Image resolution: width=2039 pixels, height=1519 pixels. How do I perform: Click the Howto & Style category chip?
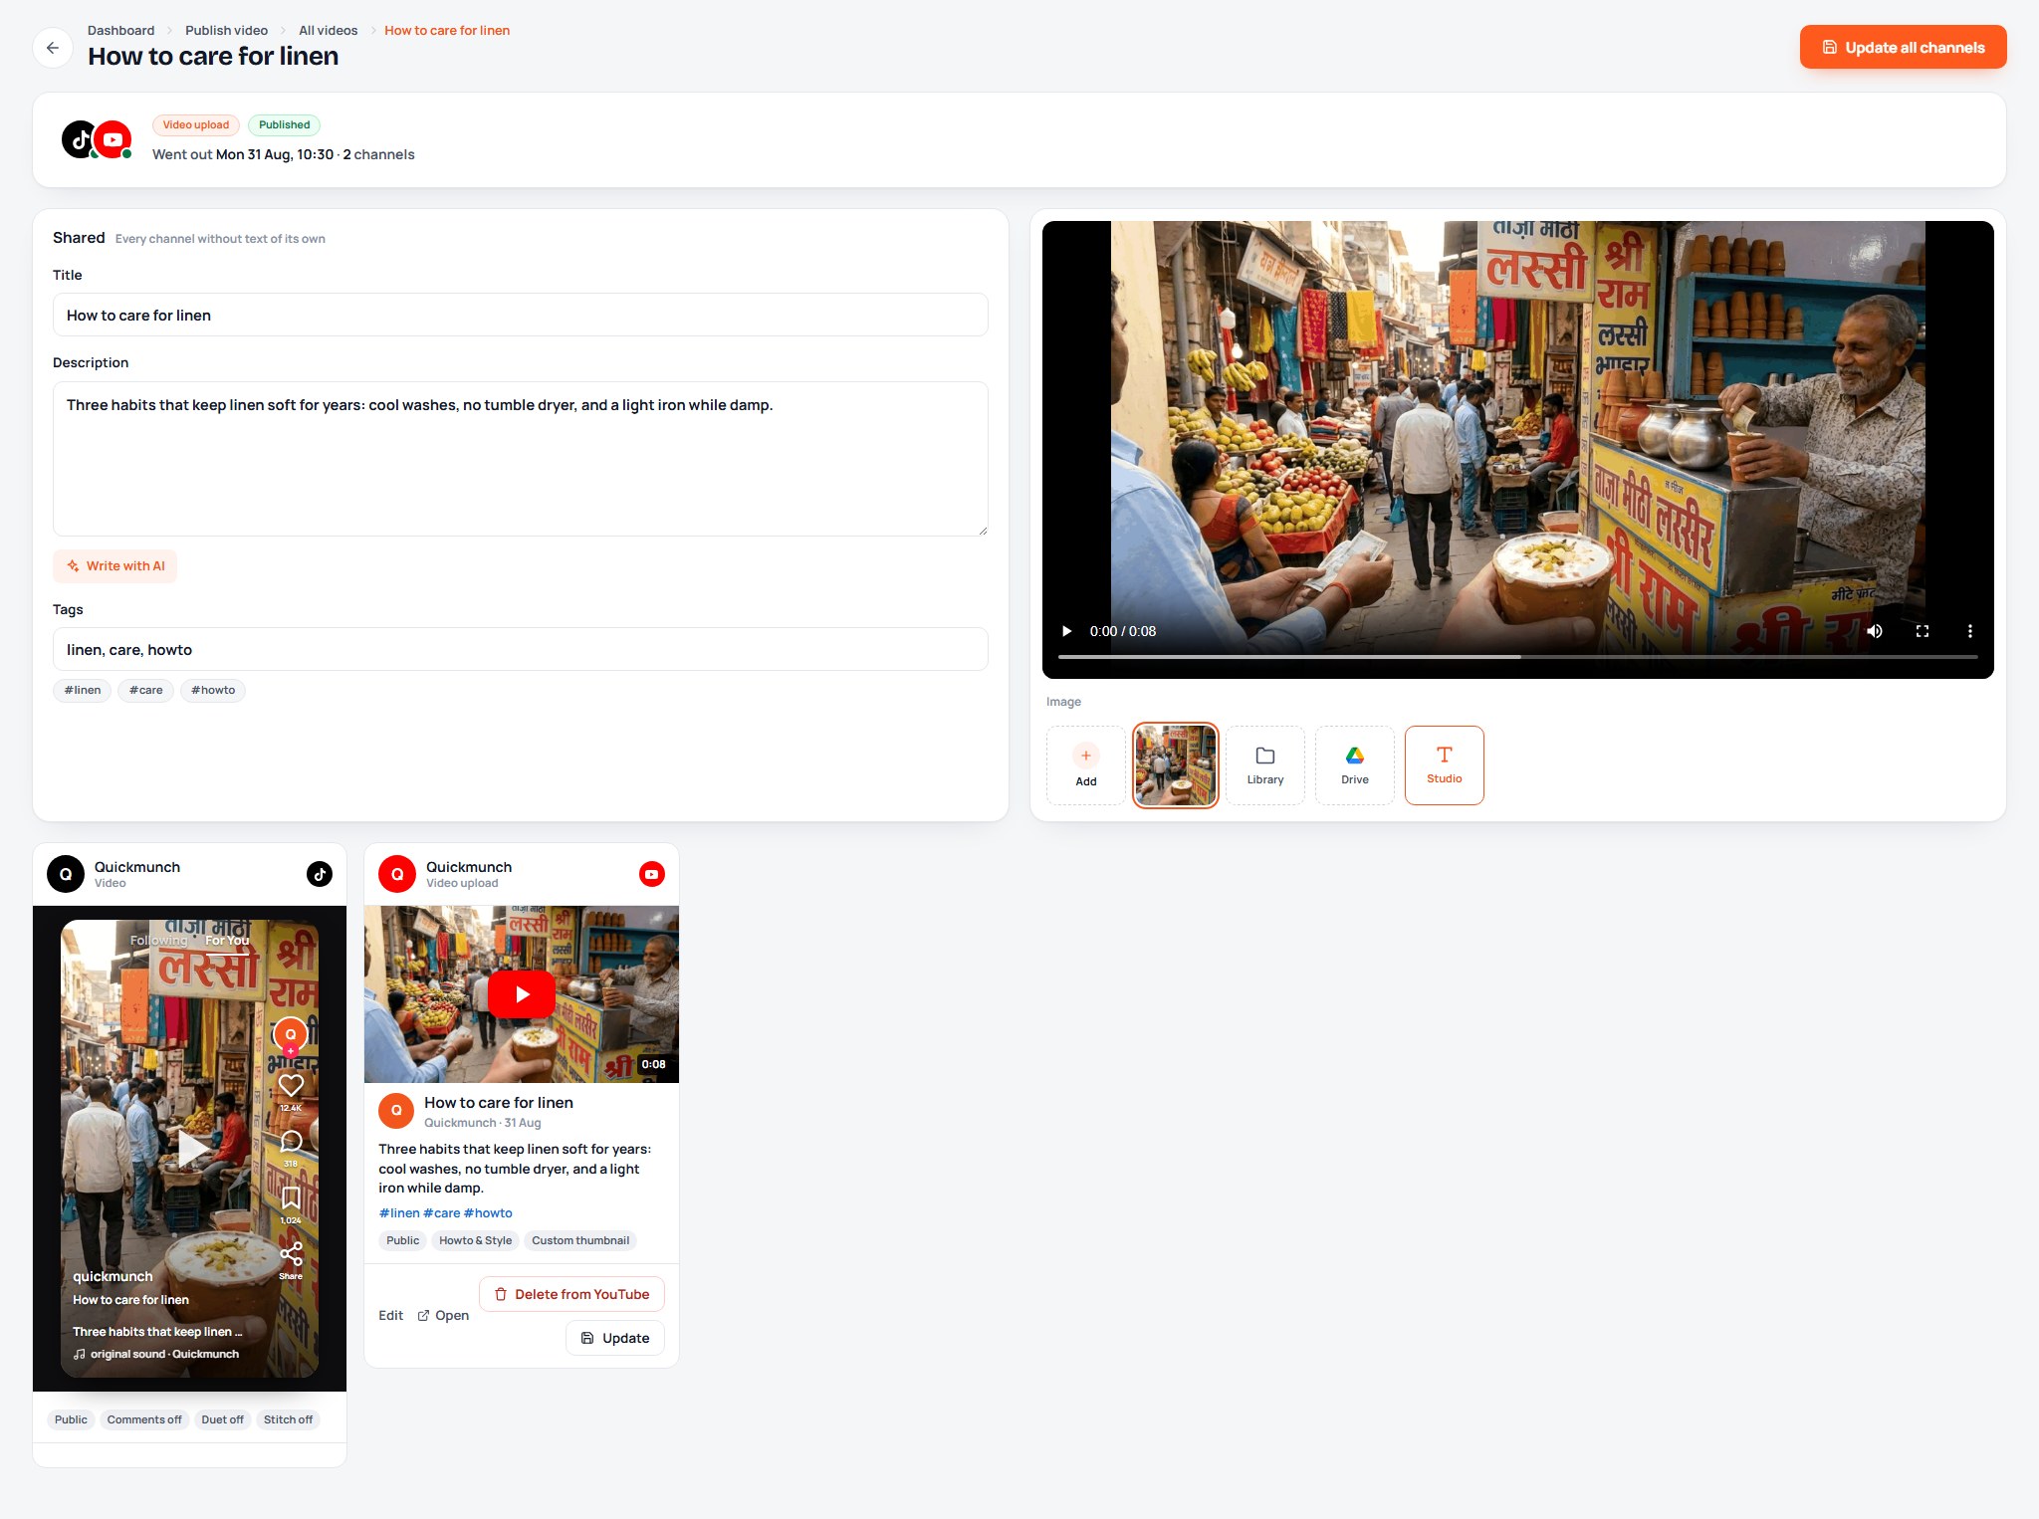click(x=475, y=1240)
